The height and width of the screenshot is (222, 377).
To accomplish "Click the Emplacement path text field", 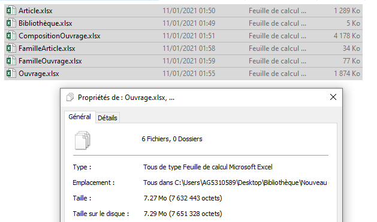I will (236, 183).
